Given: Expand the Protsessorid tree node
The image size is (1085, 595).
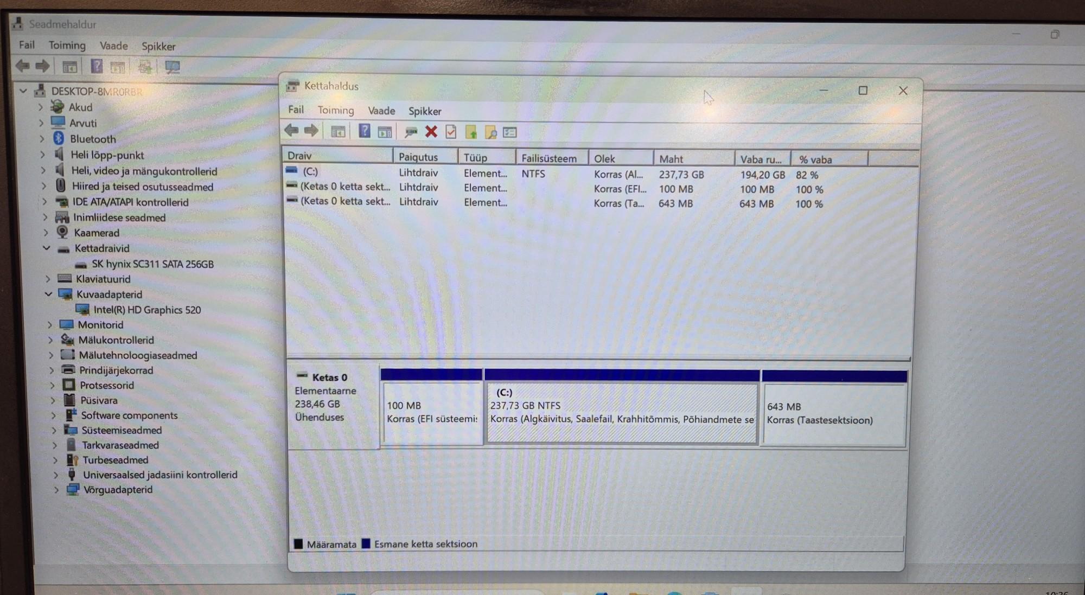Looking at the screenshot, I should click(52, 385).
